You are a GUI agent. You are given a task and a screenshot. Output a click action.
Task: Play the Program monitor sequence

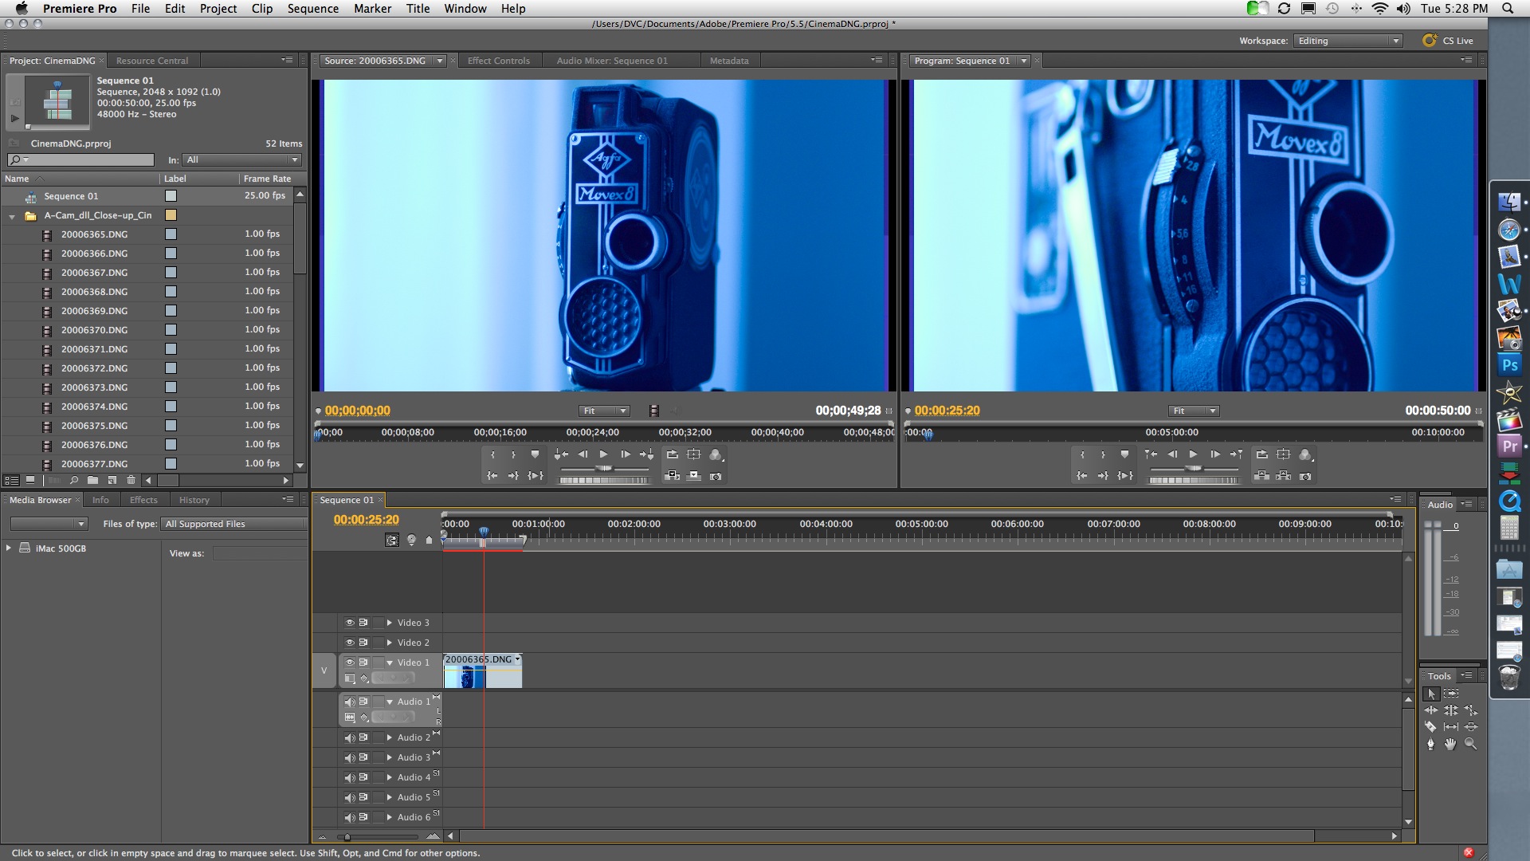pos(1194,454)
